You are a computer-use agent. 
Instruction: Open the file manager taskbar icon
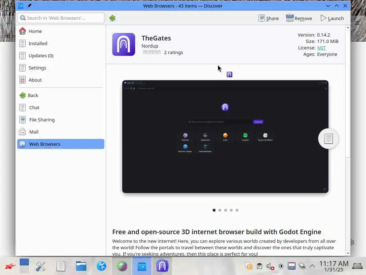[81, 266]
